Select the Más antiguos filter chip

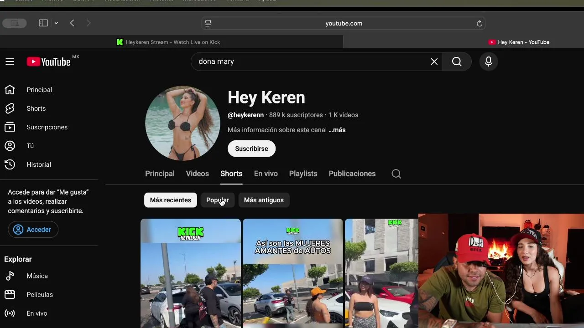(x=264, y=200)
